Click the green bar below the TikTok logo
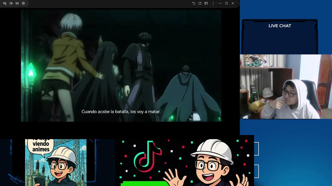 pyautogui.click(x=145, y=183)
